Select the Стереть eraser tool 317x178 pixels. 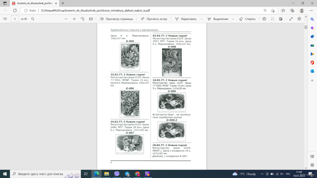[x=248, y=19]
